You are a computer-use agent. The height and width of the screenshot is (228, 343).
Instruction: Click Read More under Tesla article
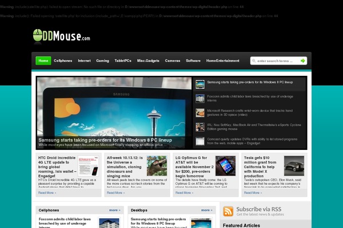coord(253,193)
